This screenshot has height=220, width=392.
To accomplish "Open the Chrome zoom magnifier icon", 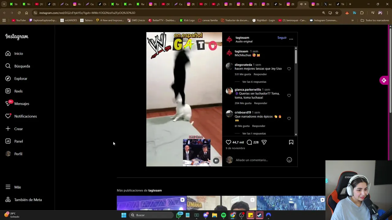I will 323,13.
